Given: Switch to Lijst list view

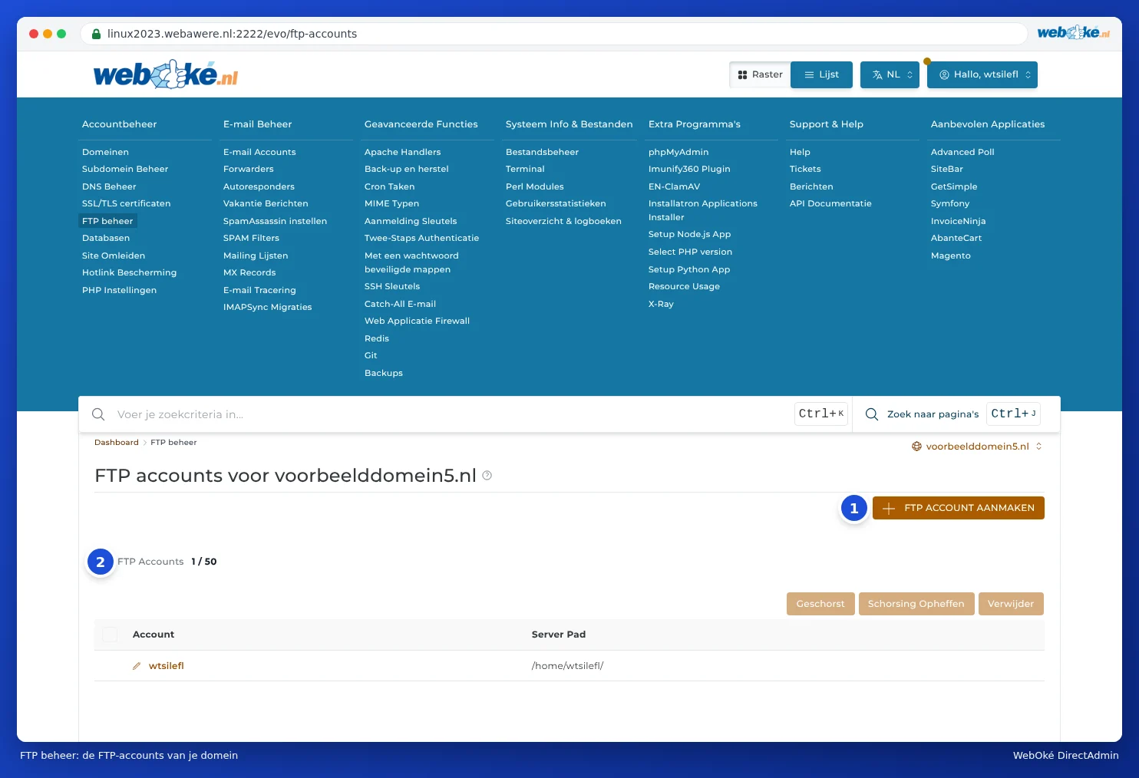Looking at the screenshot, I should click(821, 74).
